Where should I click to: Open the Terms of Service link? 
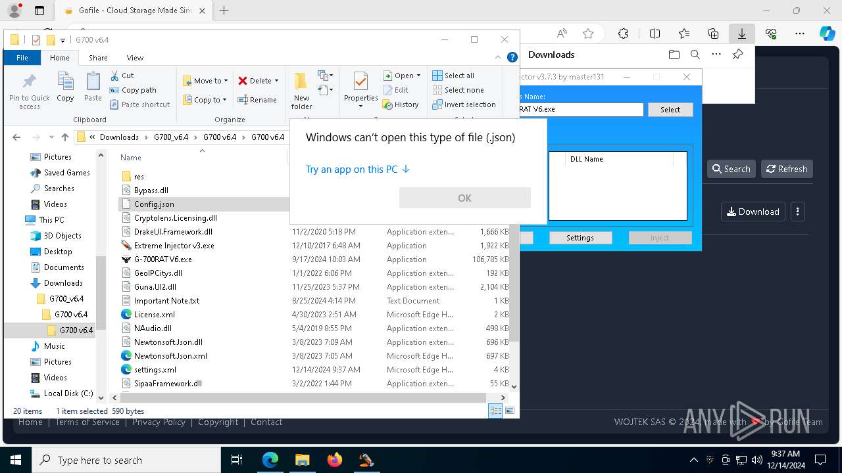click(x=87, y=422)
